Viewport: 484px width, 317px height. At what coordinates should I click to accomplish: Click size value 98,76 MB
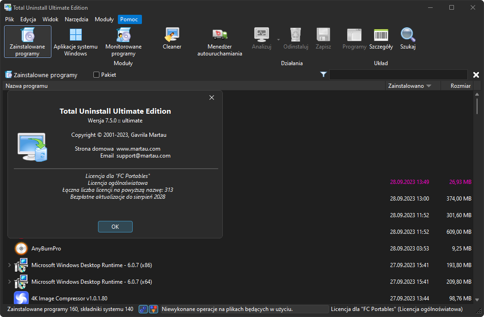click(x=460, y=299)
